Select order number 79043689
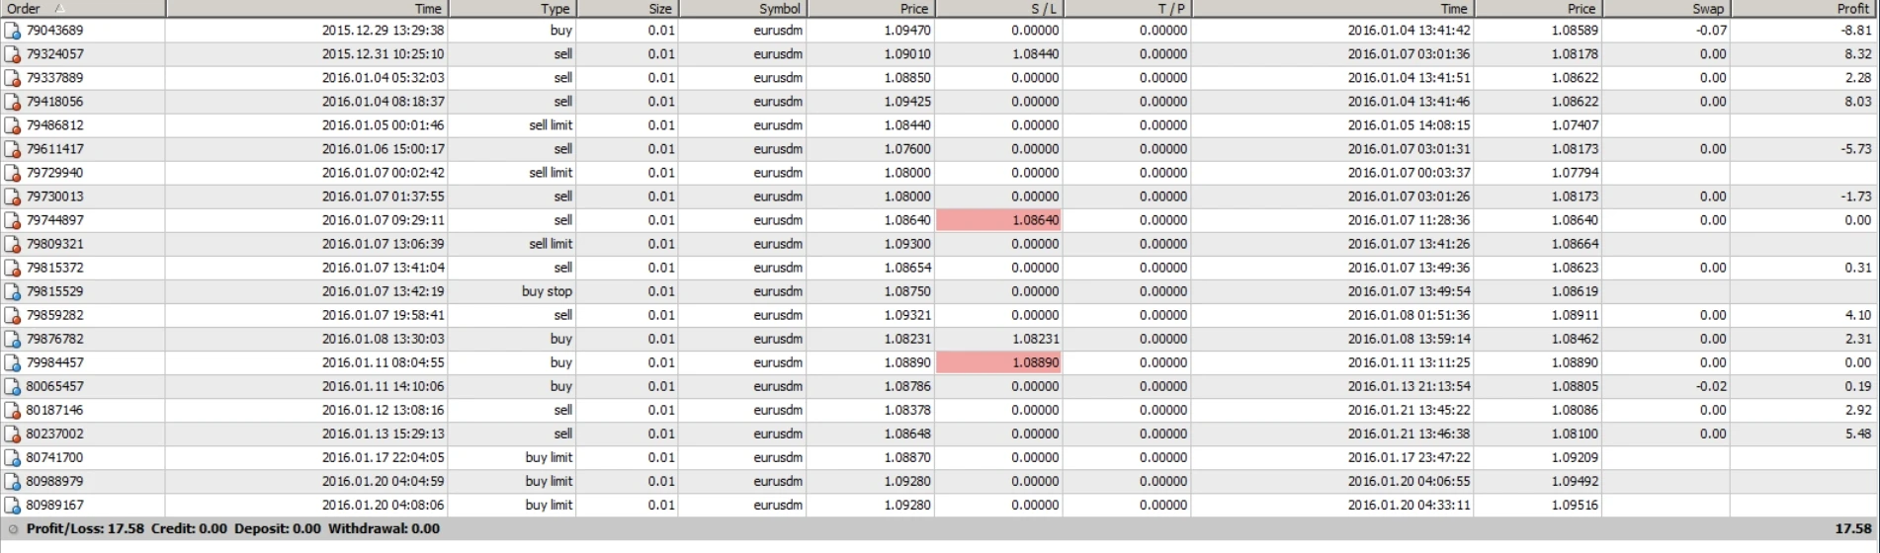Image resolution: width=1880 pixels, height=553 pixels. point(54,31)
